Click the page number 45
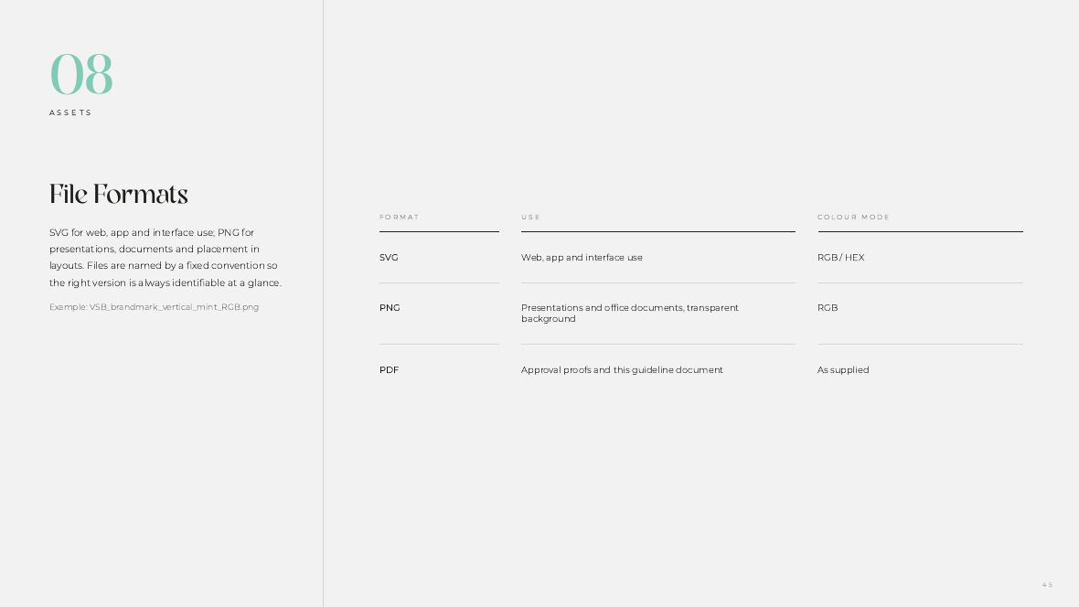 [x=1047, y=584]
